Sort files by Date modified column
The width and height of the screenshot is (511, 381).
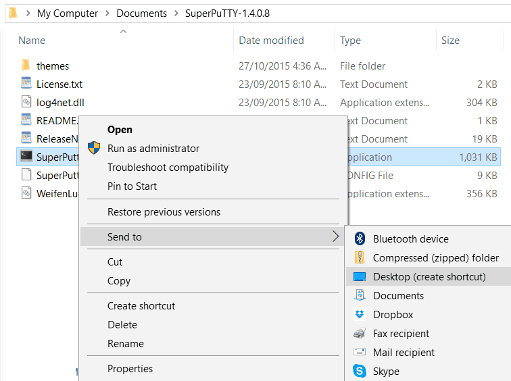271,41
